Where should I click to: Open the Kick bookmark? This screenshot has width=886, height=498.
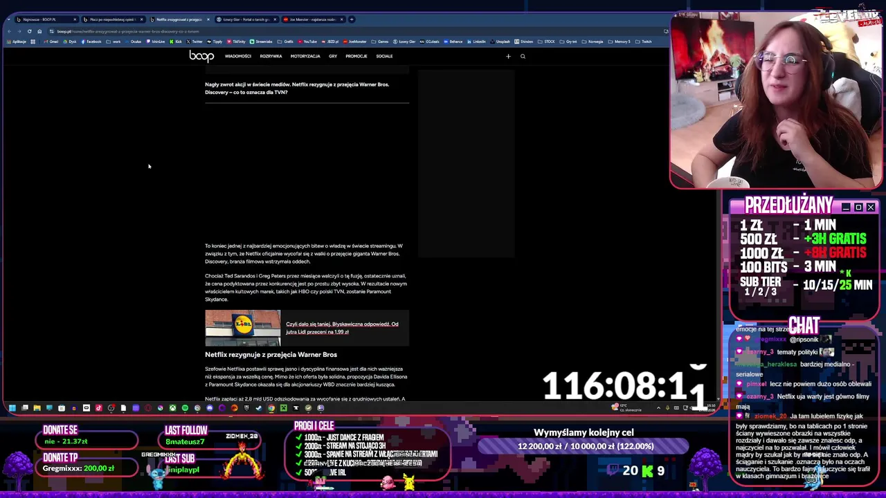click(176, 41)
